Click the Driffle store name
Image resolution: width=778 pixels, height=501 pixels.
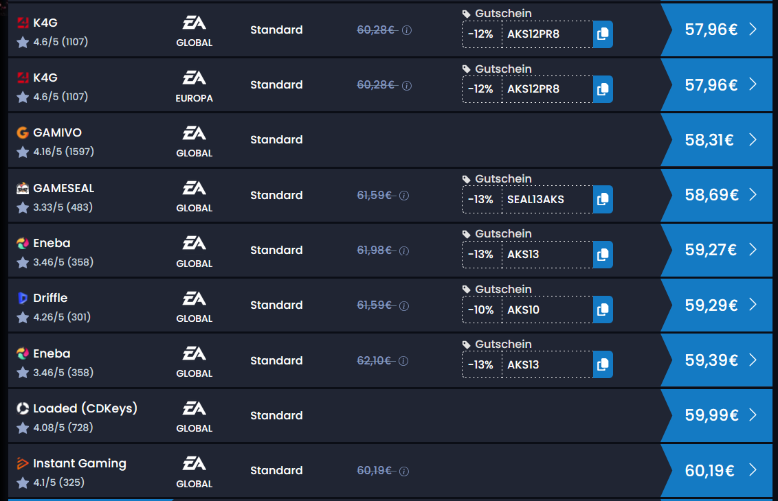coord(50,298)
